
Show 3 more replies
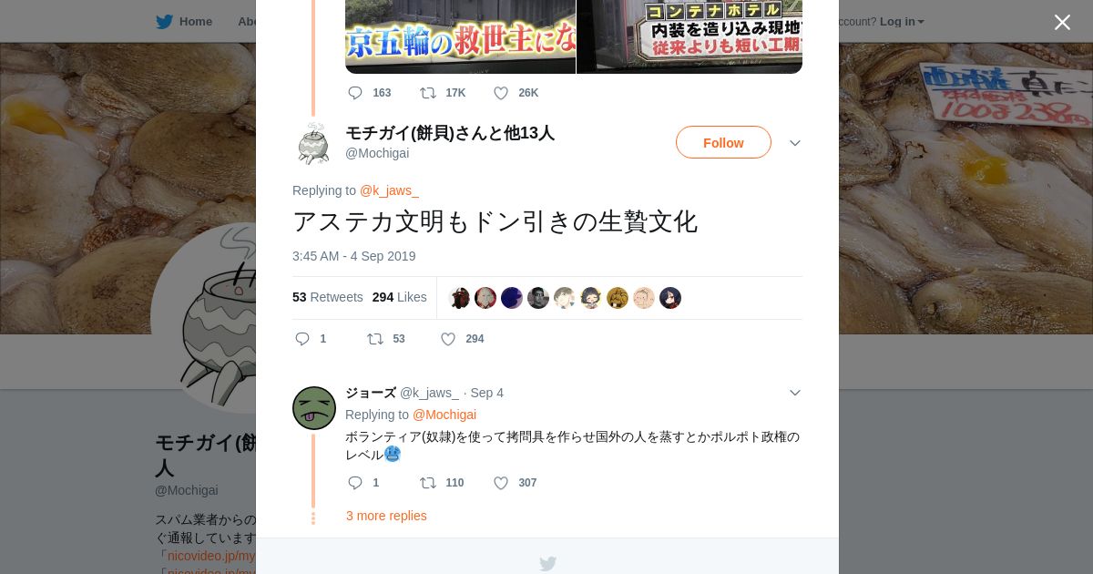click(x=386, y=516)
